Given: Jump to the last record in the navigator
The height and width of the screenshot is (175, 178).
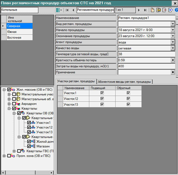Looking at the screenshot, I should coord(145,10).
